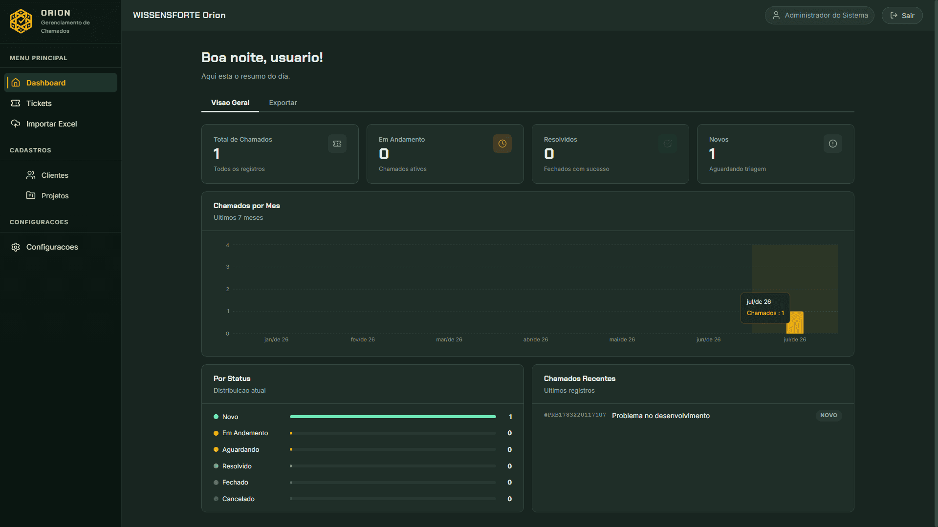Image resolution: width=938 pixels, height=527 pixels.
Task: Click the Novos card value
Action: click(712, 154)
